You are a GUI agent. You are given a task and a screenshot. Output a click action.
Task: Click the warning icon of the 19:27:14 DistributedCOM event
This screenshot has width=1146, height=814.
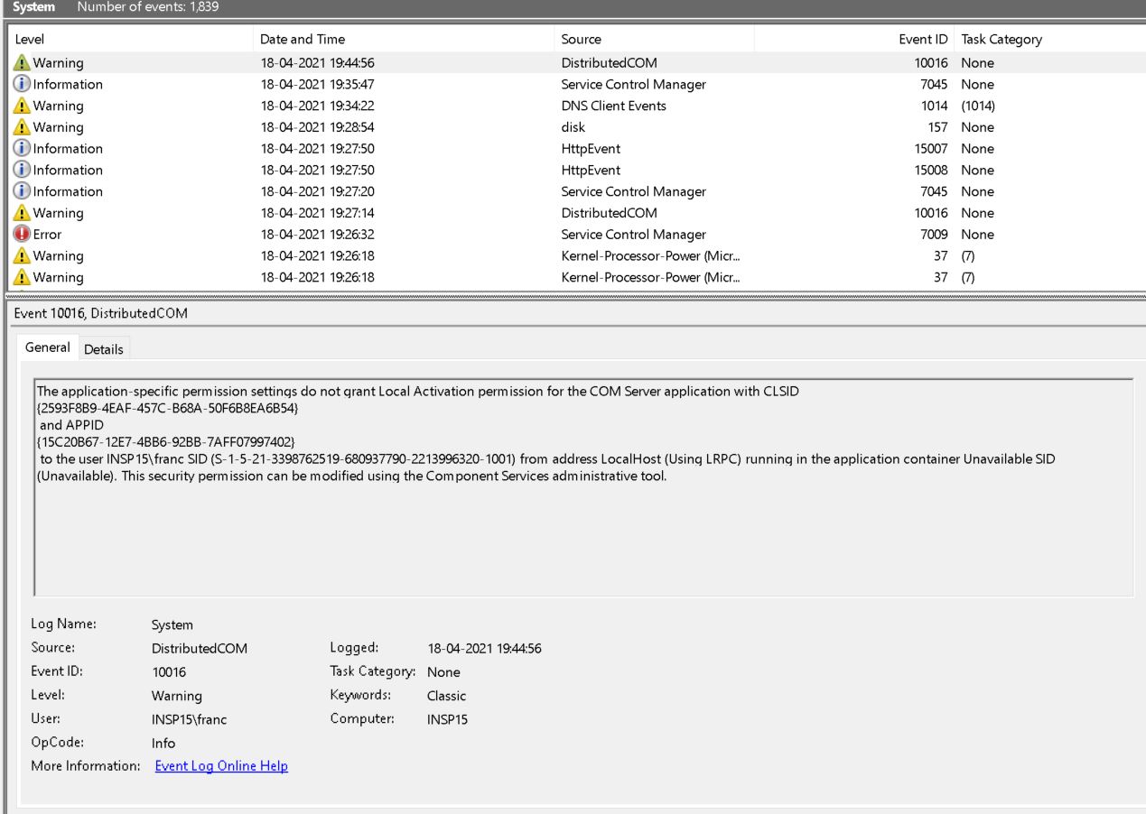[x=22, y=213]
